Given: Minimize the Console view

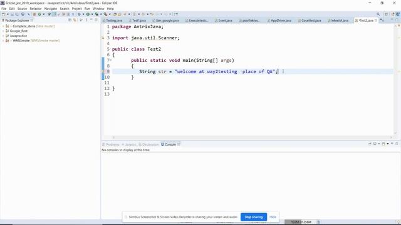Looking at the screenshot, I should click(392, 144).
